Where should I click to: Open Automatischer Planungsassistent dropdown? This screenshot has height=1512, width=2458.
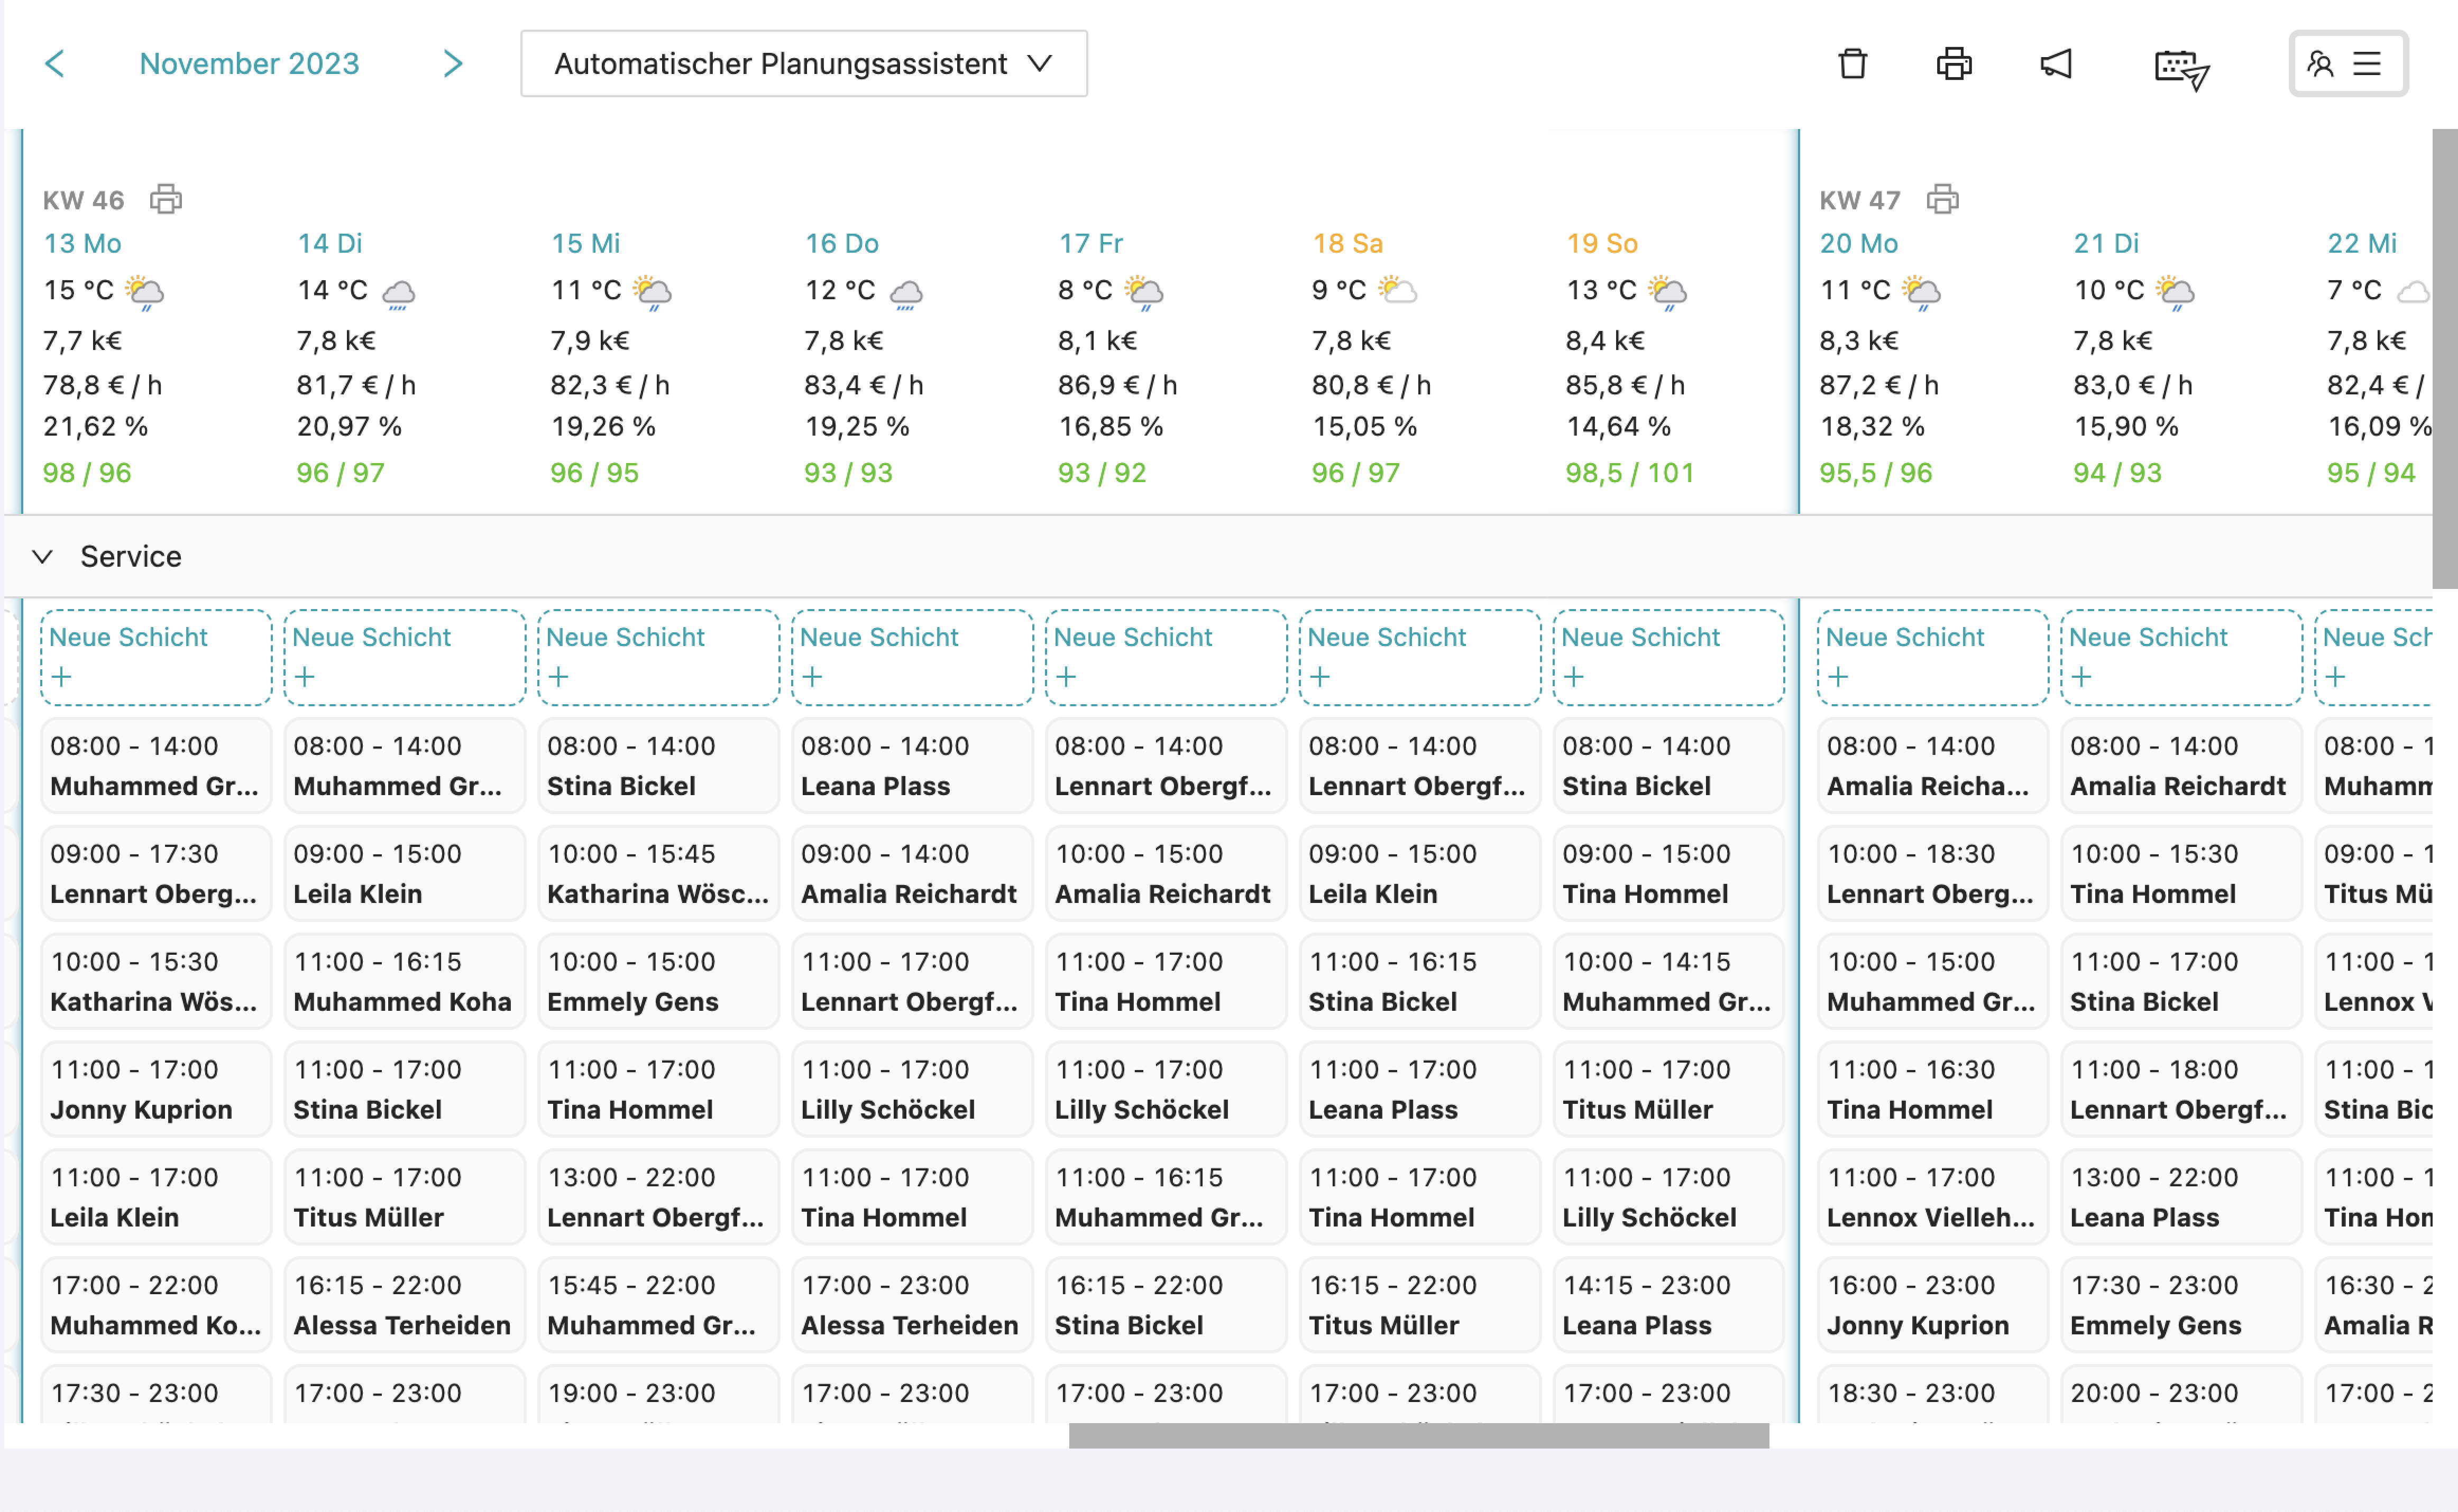click(803, 64)
